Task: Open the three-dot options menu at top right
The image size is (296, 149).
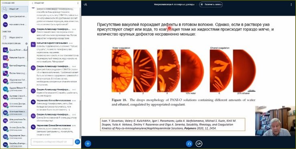Action: (291, 4)
